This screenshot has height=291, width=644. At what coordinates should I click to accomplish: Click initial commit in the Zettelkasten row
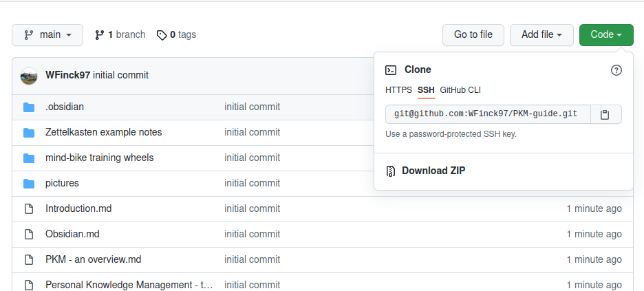click(253, 132)
